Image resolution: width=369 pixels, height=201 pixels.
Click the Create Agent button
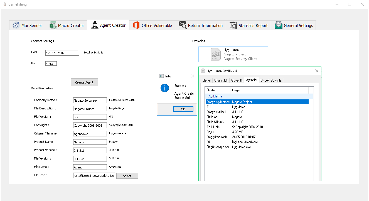click(84, 82)
